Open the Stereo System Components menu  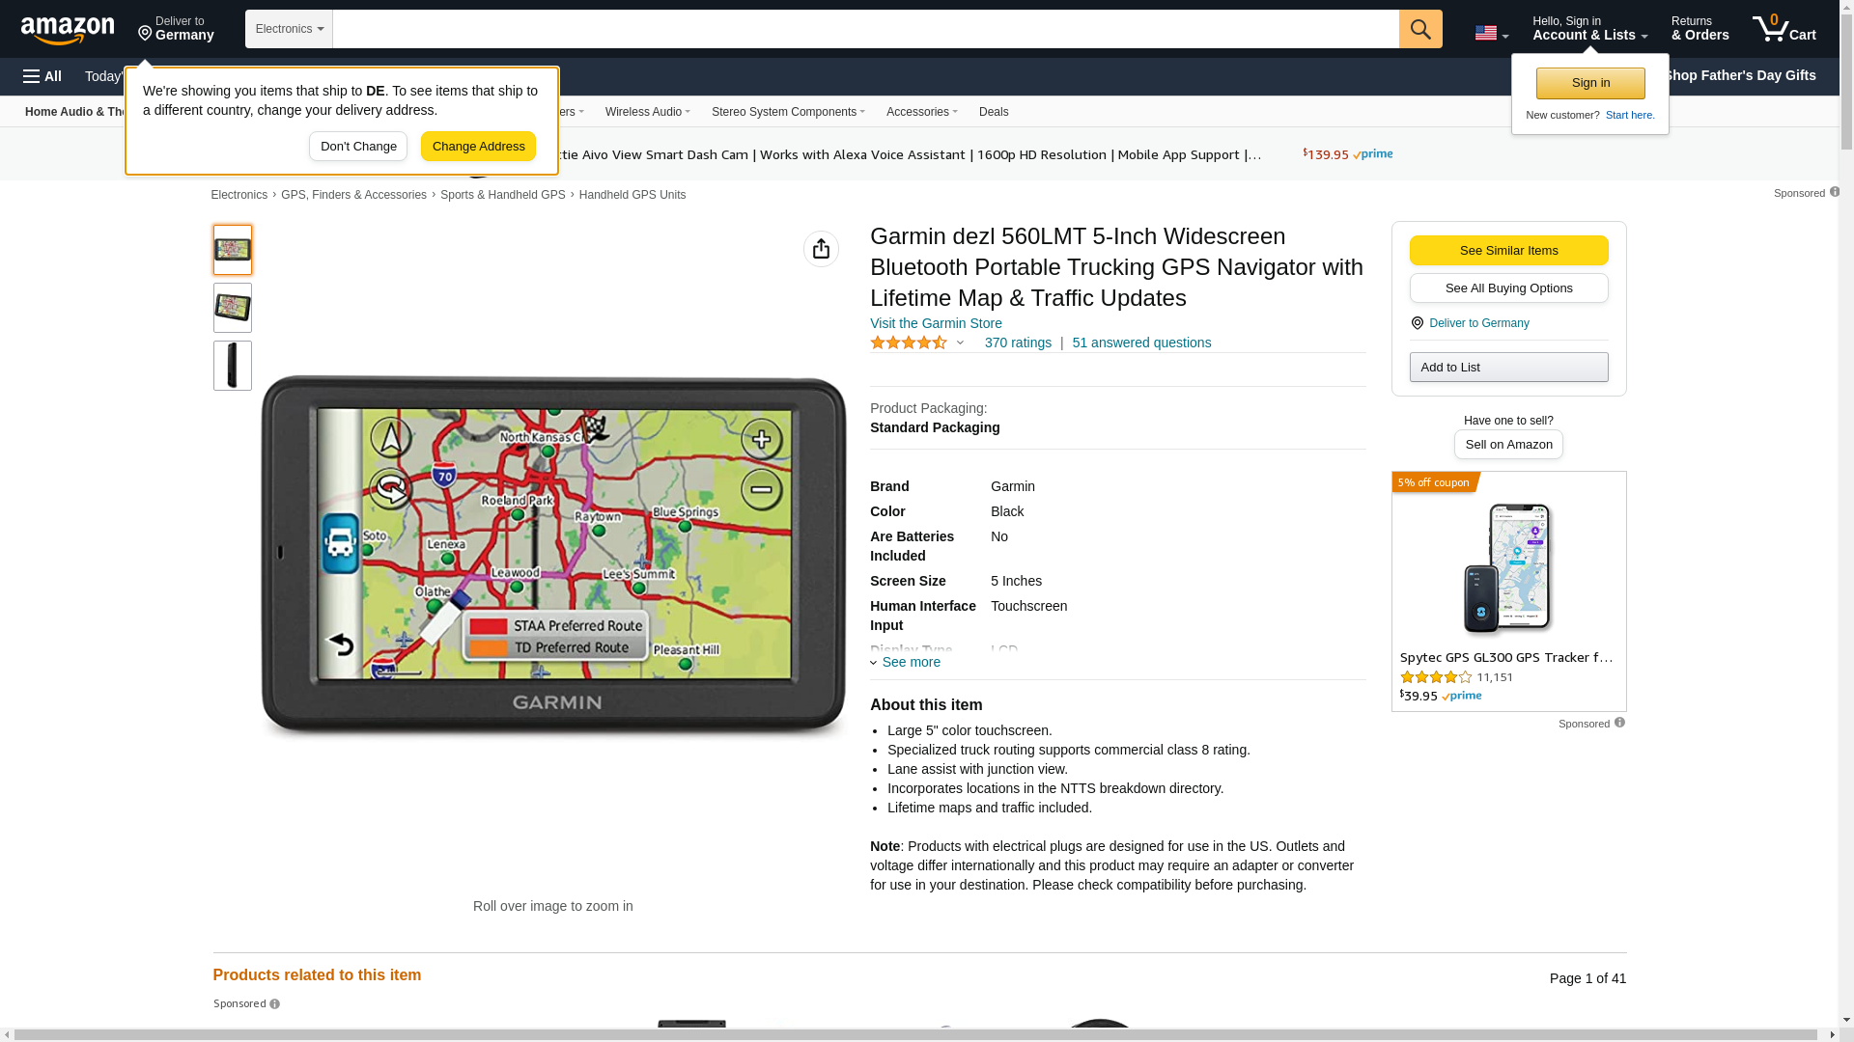tap(787, 112)
